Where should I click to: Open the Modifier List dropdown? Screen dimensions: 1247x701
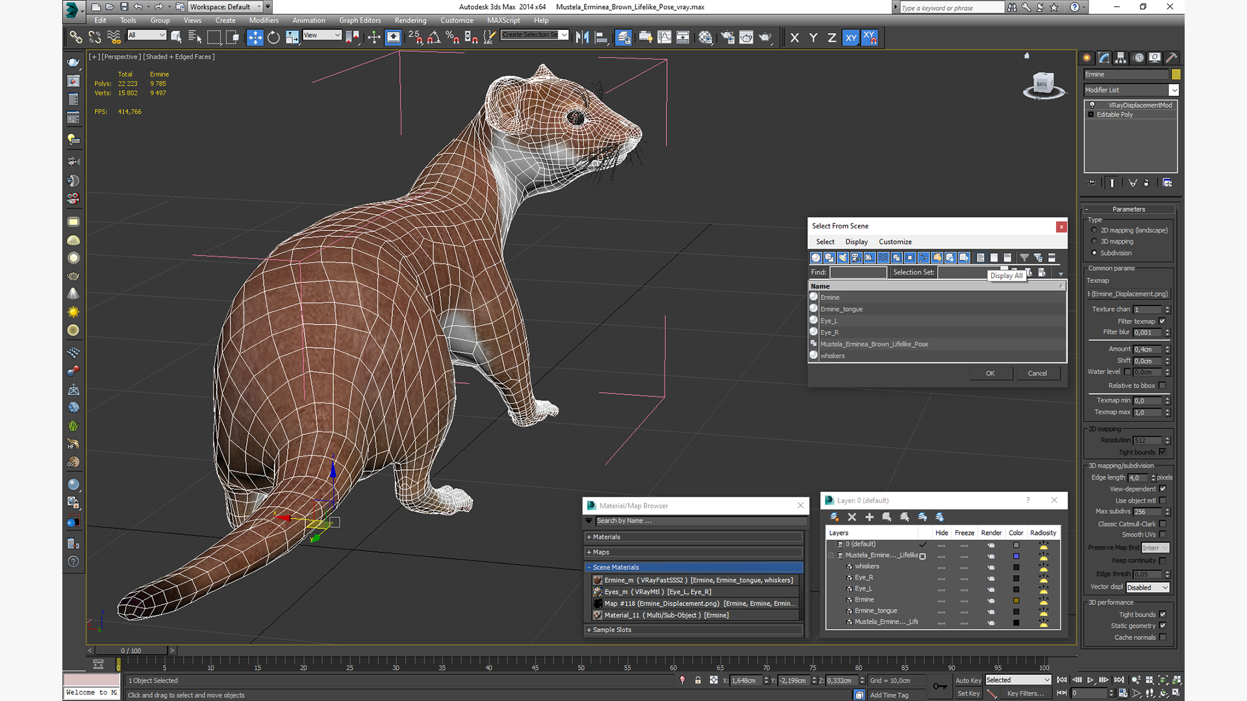click(x=1131, y=90)
